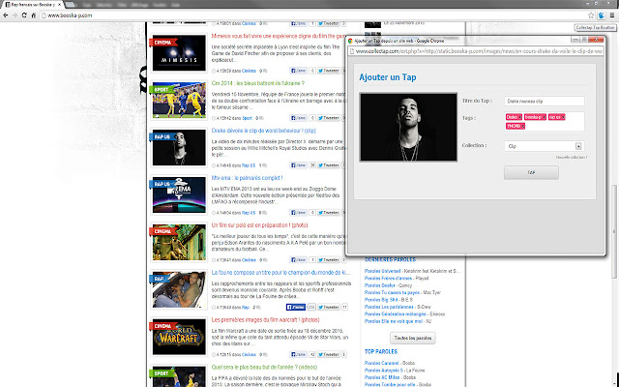Click the Toutes les paroles button
Screen dimensions: 619x387
point(413,338)
